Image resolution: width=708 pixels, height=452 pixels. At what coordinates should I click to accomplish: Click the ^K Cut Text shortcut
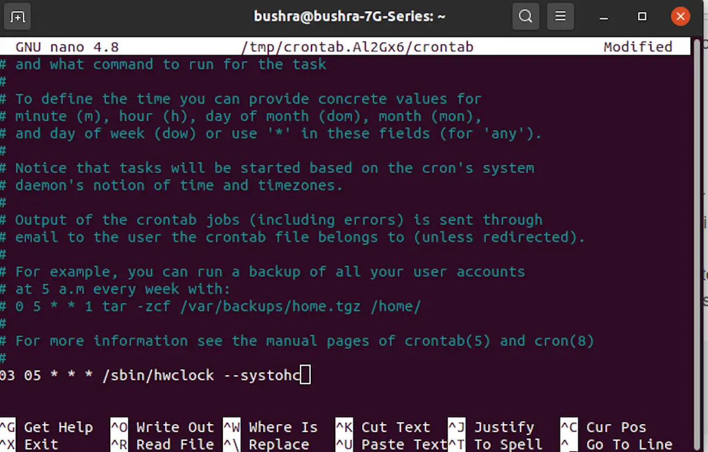tap(383, 428)
